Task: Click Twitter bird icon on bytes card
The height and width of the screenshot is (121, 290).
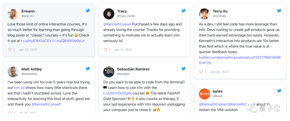Action: 279,91
